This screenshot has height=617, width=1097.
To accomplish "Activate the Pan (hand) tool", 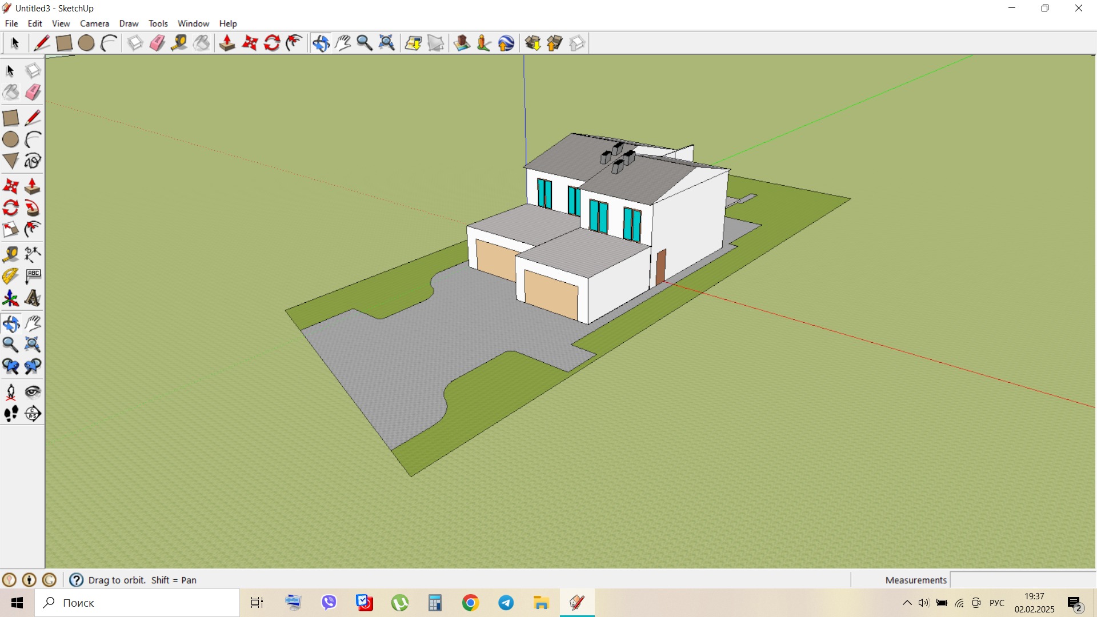I will point(343,43).
